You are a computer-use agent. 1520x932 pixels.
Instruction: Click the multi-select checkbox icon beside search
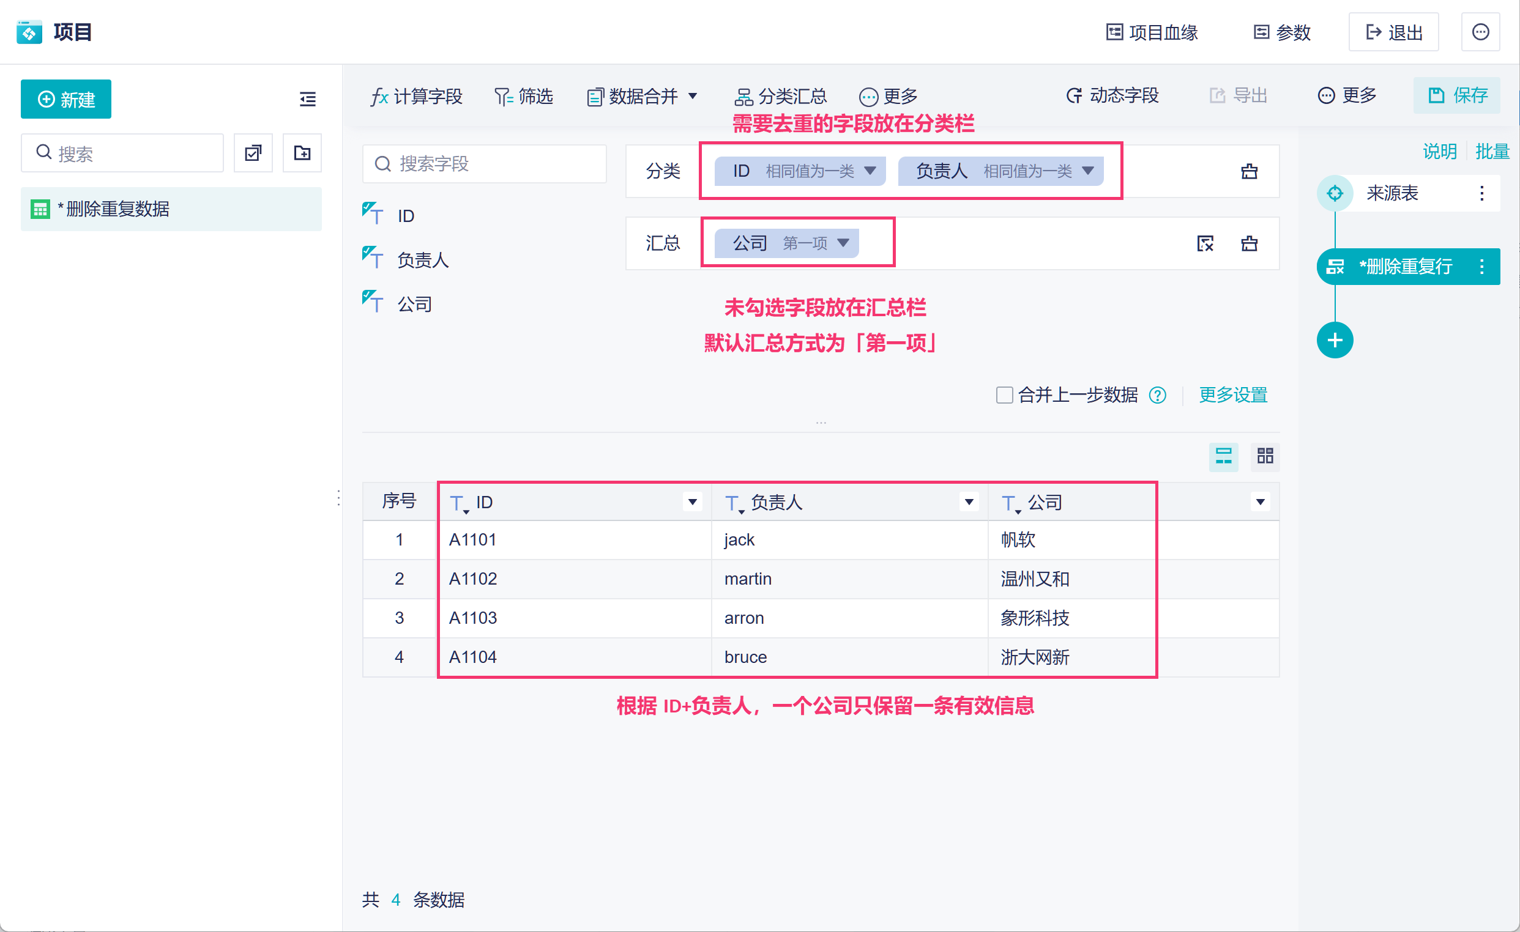(x=253, y=153)
